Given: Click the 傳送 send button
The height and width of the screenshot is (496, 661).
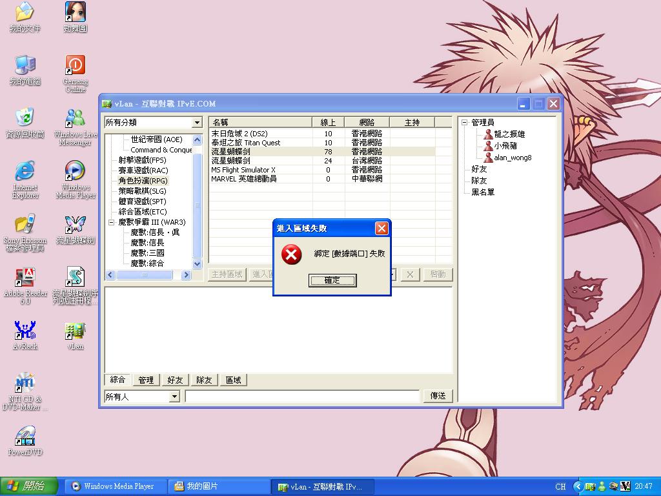Looking at the screenshot, I should [437, 395].
